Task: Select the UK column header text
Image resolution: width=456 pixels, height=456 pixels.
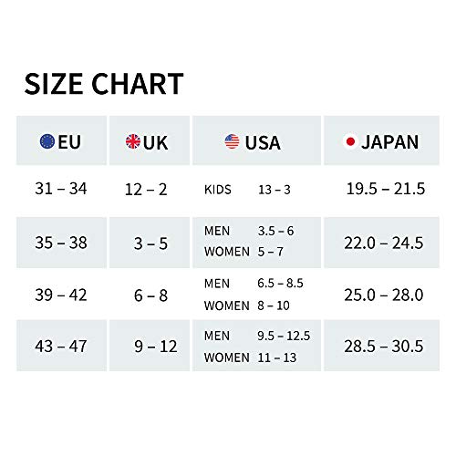Action: pyautogui.click(x=155, y=142)
